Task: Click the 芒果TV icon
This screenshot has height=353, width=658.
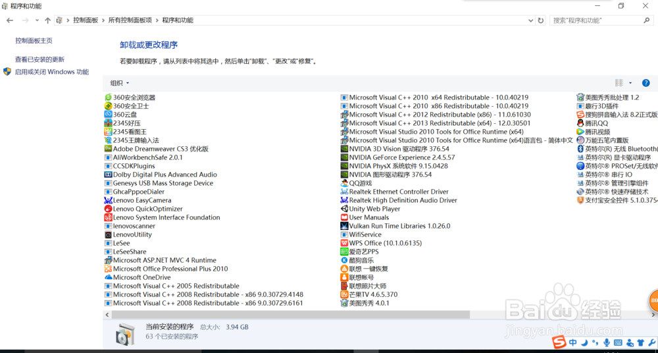Action: coord(344,294)
